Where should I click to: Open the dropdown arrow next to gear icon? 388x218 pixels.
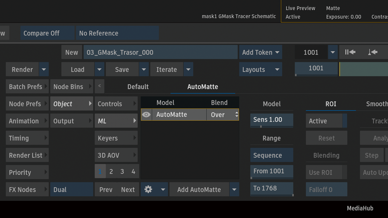click(x=163, y=189)
